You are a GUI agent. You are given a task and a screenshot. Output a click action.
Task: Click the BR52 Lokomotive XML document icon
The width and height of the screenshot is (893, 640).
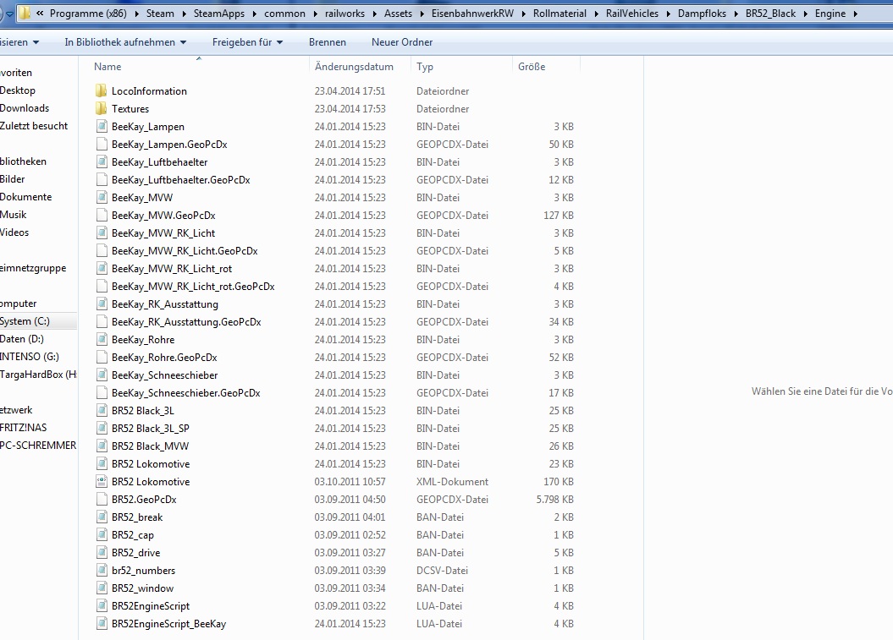click(102, 482)
